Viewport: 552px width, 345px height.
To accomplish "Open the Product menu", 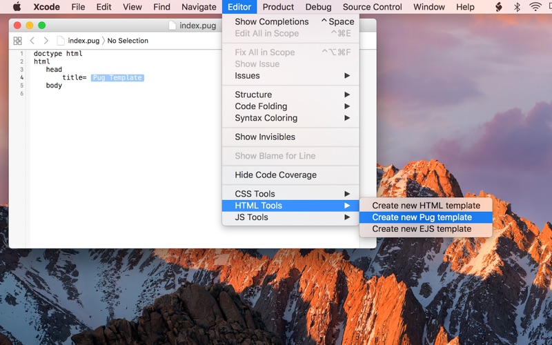I will point(278,7).
